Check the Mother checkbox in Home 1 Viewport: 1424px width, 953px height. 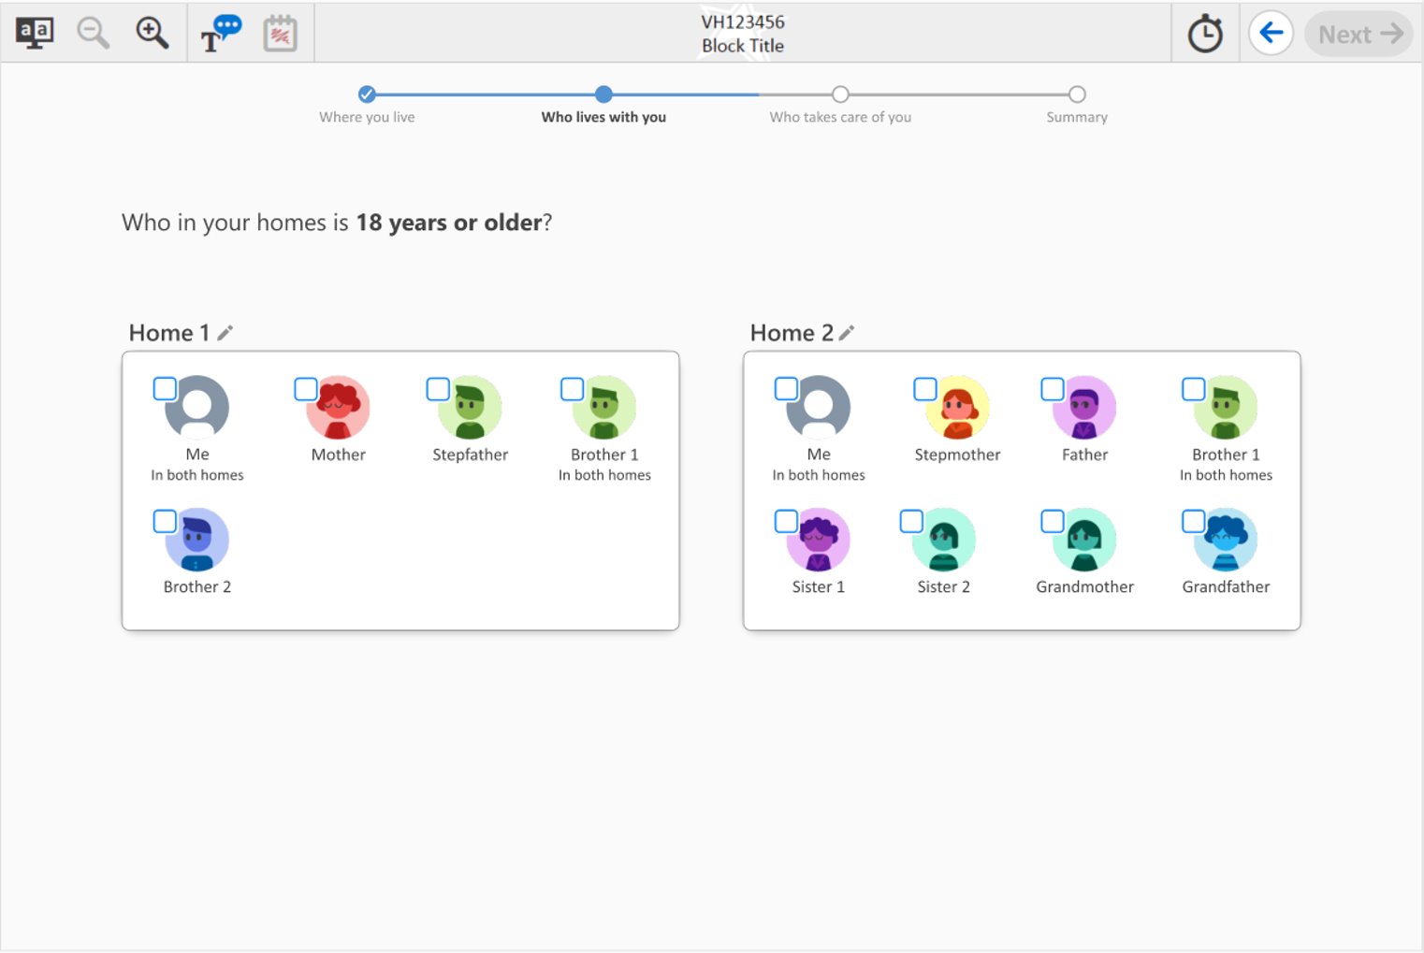306,389
